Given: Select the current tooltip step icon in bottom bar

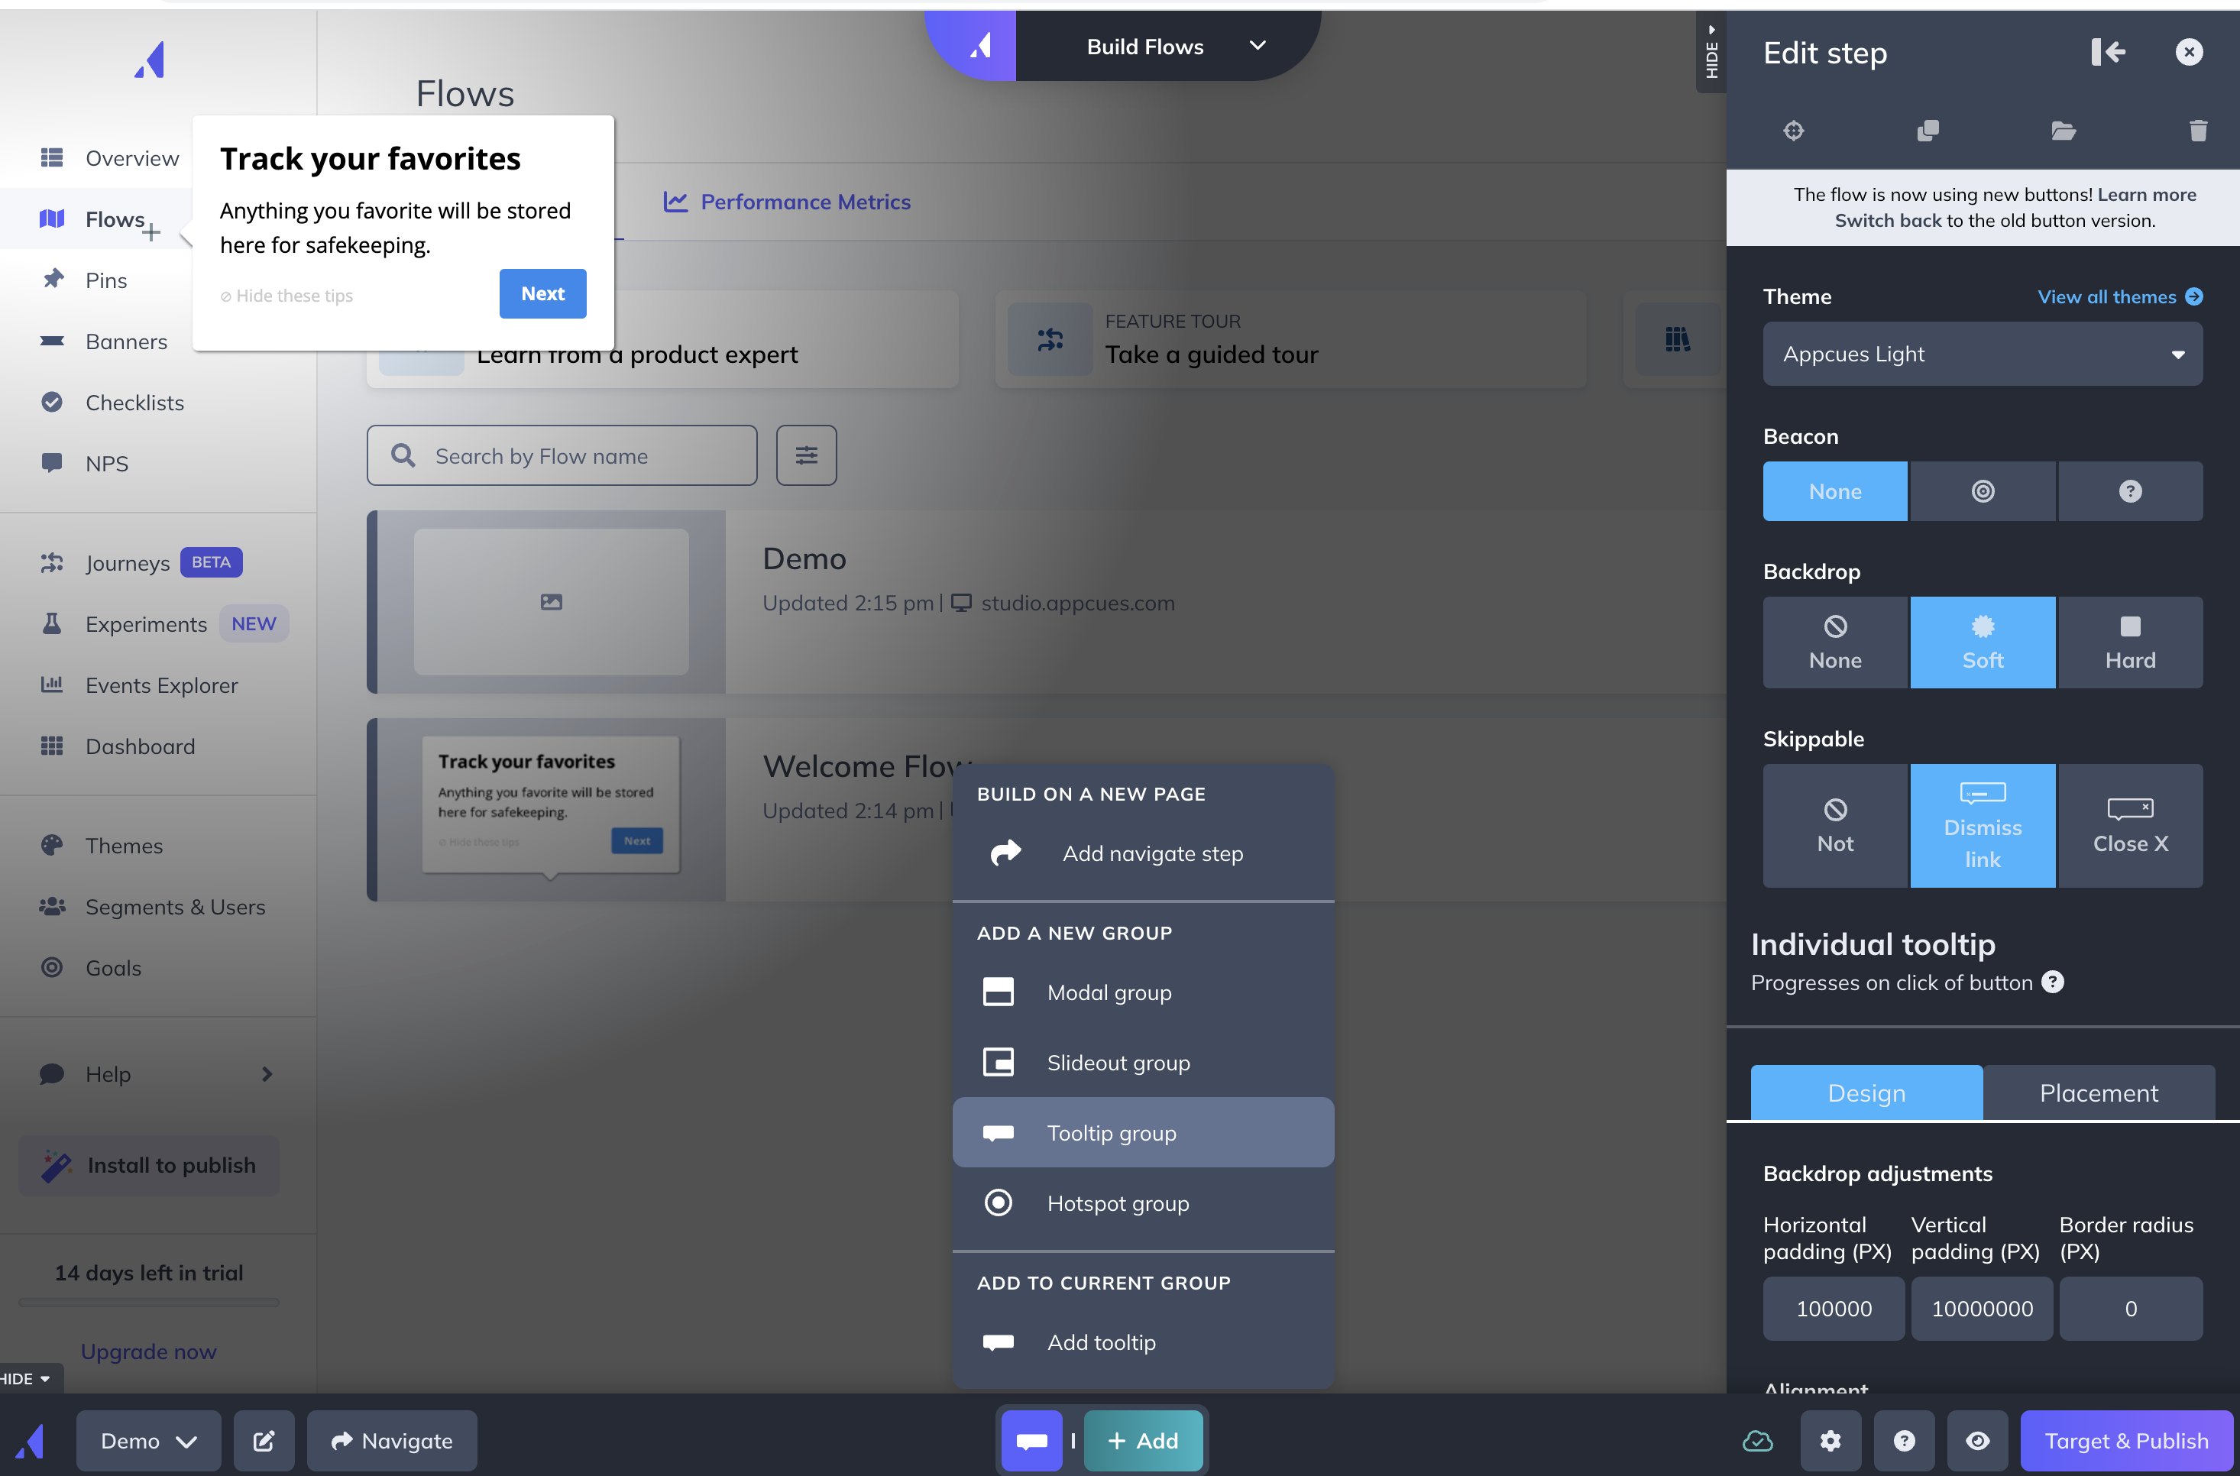Looking at the screenshot, I should [1031, 1441].
